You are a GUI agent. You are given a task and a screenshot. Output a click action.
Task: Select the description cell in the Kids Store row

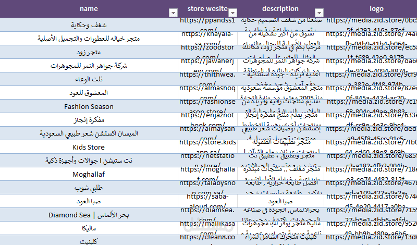click(x=280, y=147)
